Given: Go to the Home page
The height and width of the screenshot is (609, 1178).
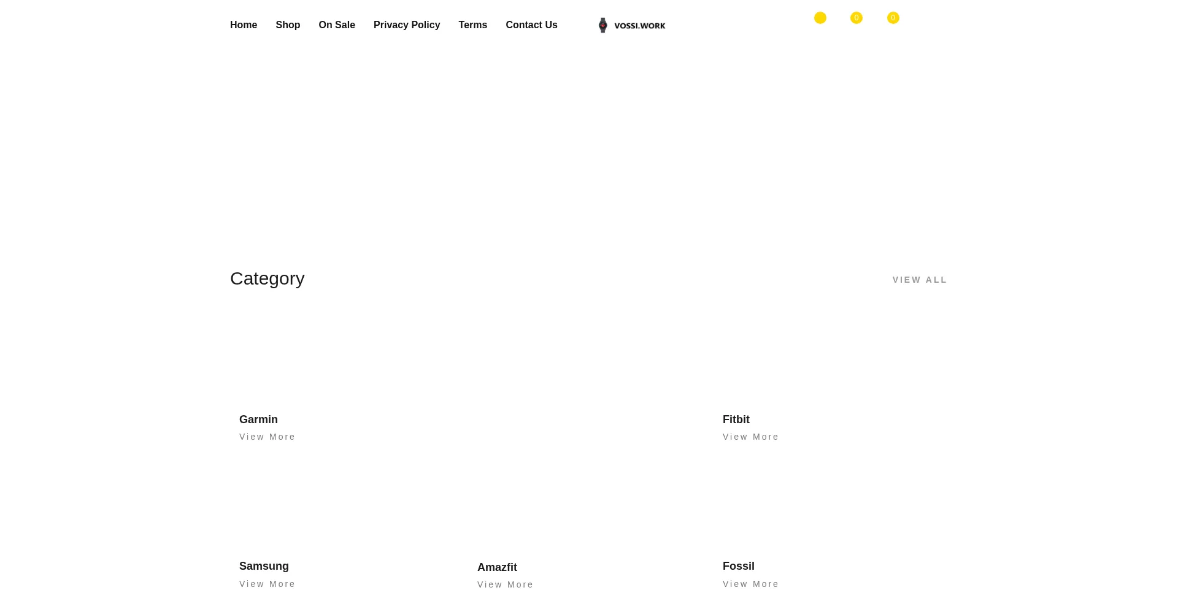Looking at the screenshot, I should click(x=244, y=25).
